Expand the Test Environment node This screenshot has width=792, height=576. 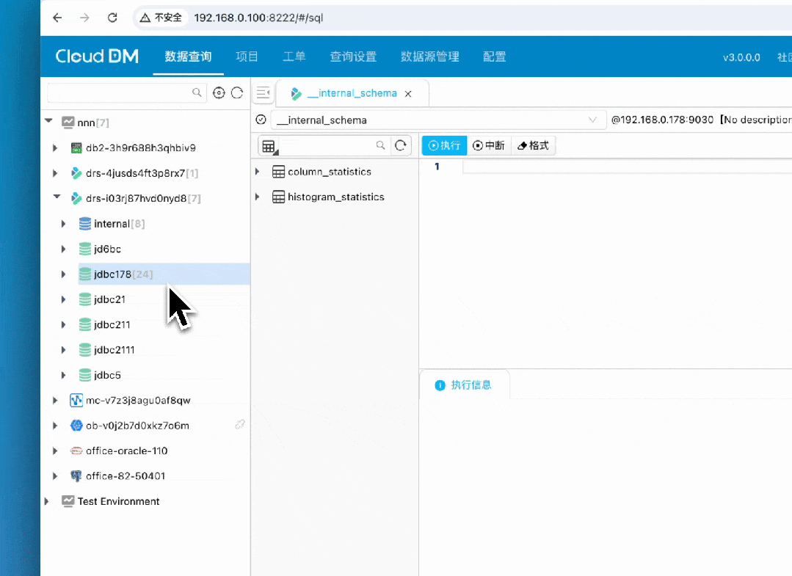coord(46,501)
